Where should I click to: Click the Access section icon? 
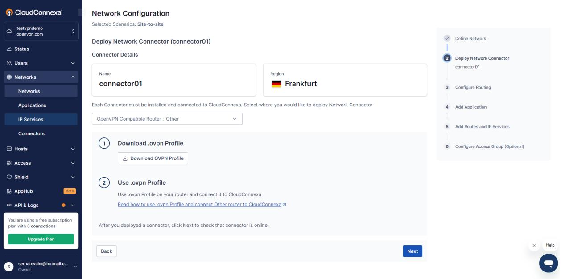pos(9,163)
